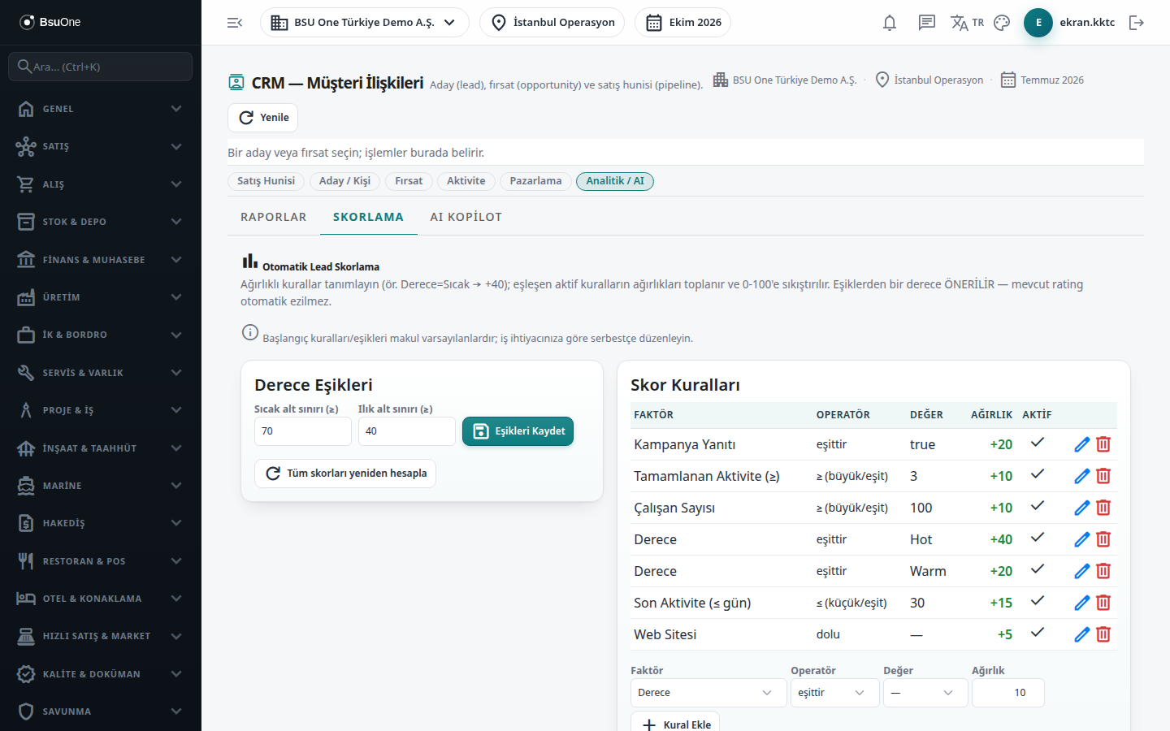Open the BSU One Türkiye Demo company dropdown
Image resolution: width=1170 pixels, height=731 pixels.
pos(365,23)
